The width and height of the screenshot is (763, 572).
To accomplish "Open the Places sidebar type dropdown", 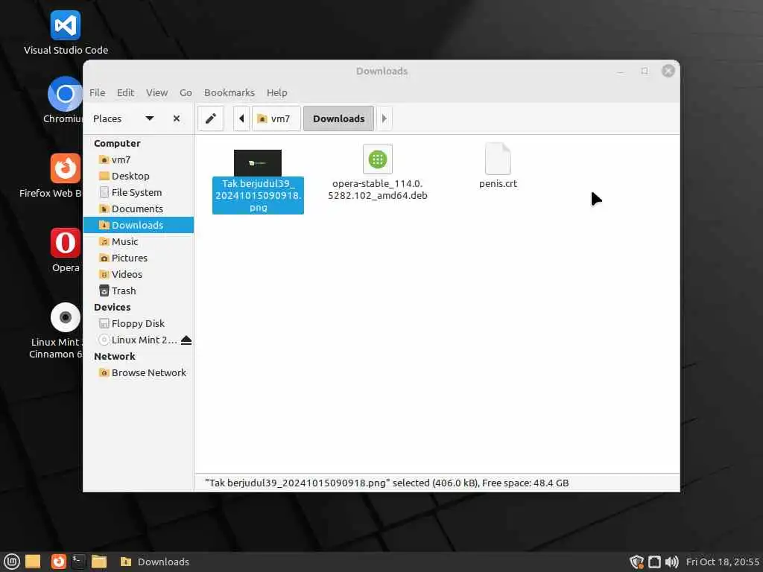I will [x=149, y=118].
